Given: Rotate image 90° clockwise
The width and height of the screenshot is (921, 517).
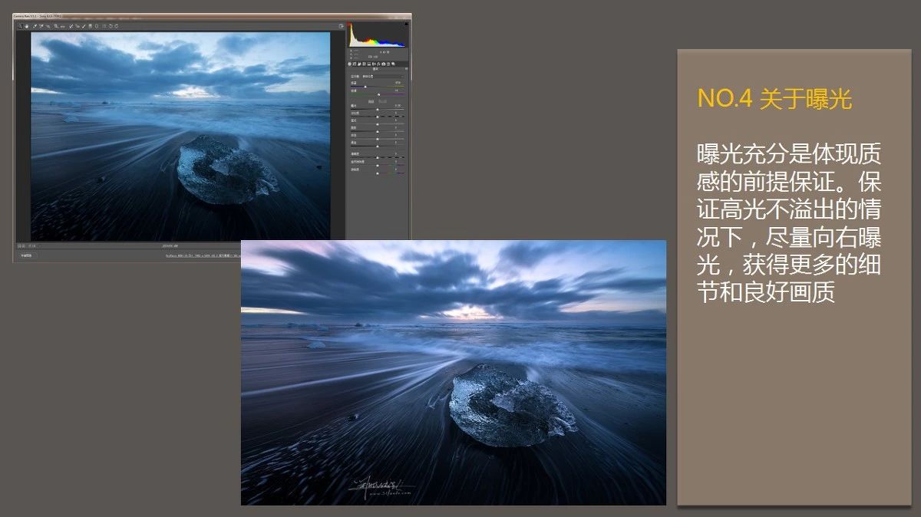Looking at the screenshot, I should pos(117,26).
